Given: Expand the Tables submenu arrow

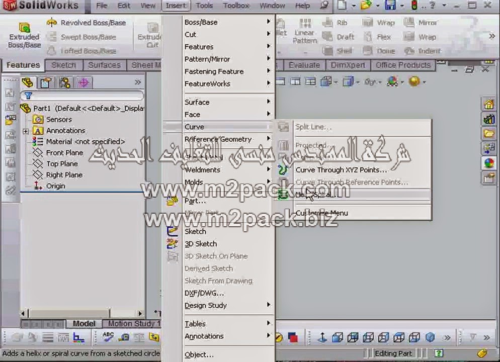Looking at the screenshot, I should (x=269, y=323).
